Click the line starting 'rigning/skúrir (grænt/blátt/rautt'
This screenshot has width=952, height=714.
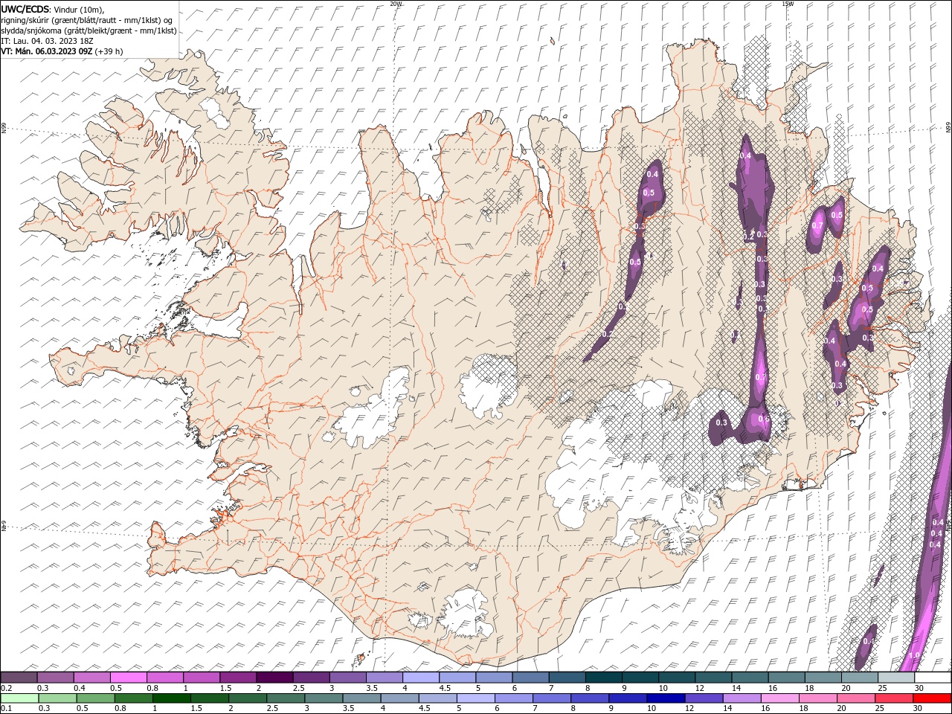(87, 20)
